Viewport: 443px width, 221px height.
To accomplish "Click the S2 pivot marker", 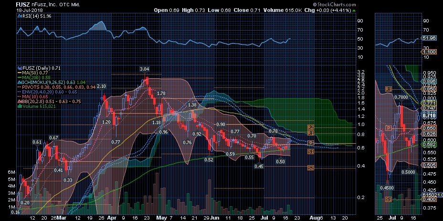I will (311, 168).
